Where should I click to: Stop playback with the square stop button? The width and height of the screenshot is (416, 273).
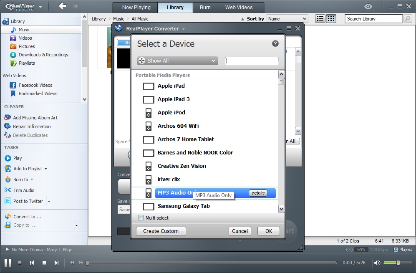[x=44, y=263]
